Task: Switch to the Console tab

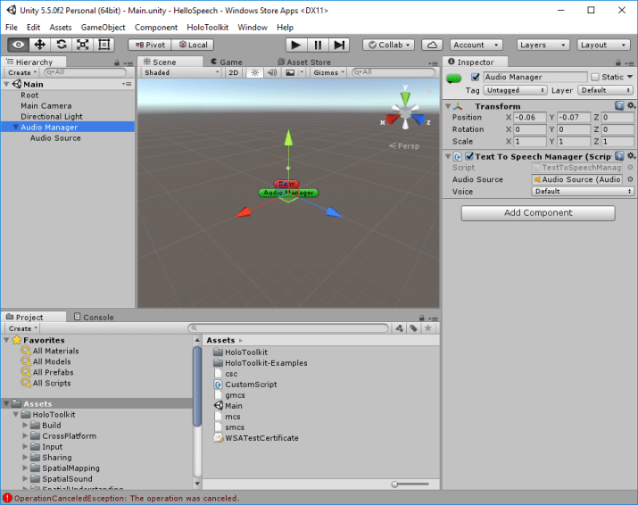Action: tap(97, 317)
